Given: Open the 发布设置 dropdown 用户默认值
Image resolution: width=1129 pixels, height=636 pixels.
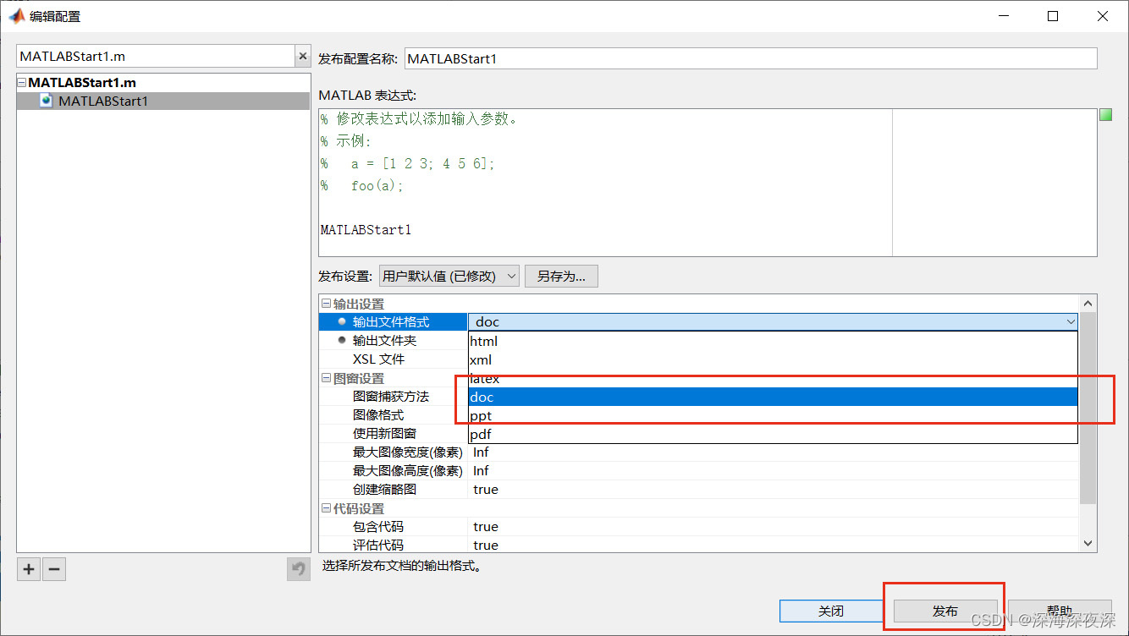Looking at the screenshot, I should pos(449,276).
